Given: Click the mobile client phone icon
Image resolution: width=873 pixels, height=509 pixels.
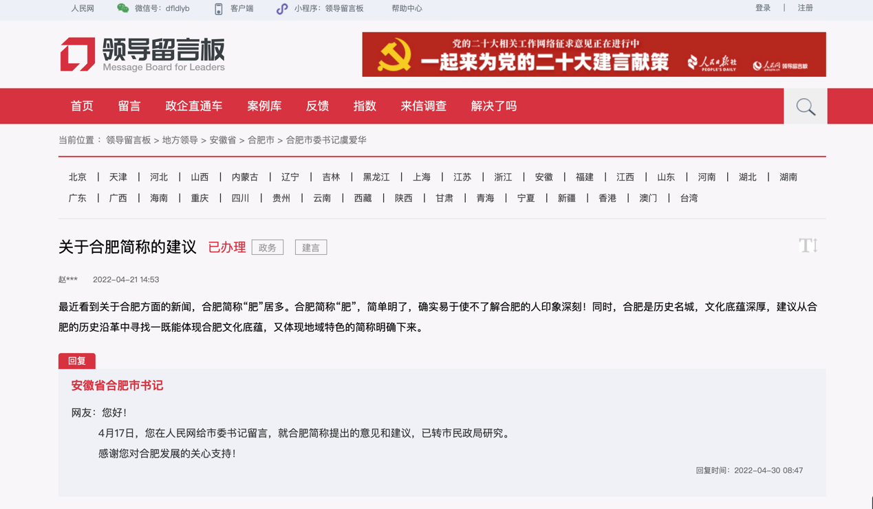Looking at the screenshot, I should (x=218, y=9).
